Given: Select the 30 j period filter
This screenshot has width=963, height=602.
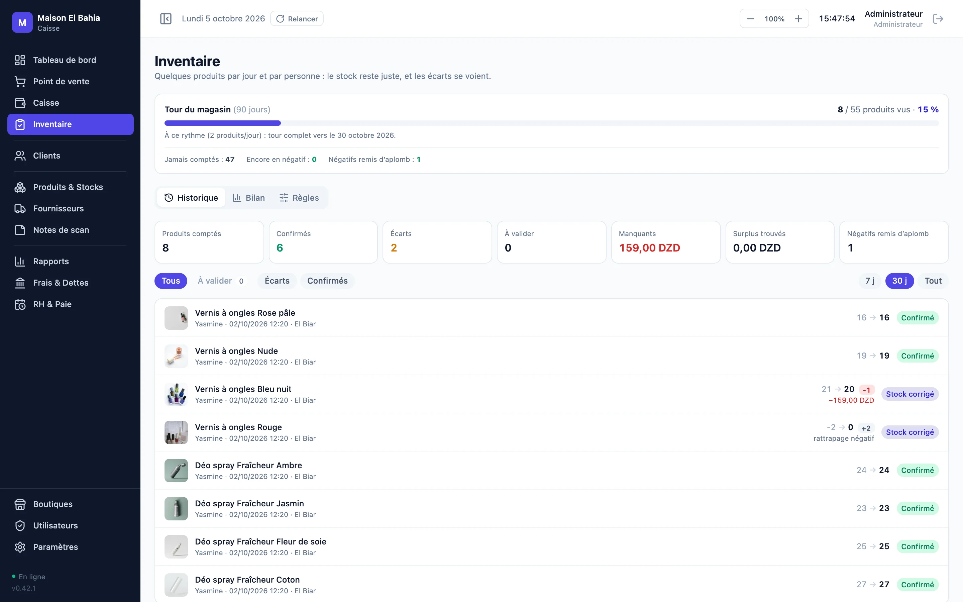Looking at the screenshot, I should point(899,281).
